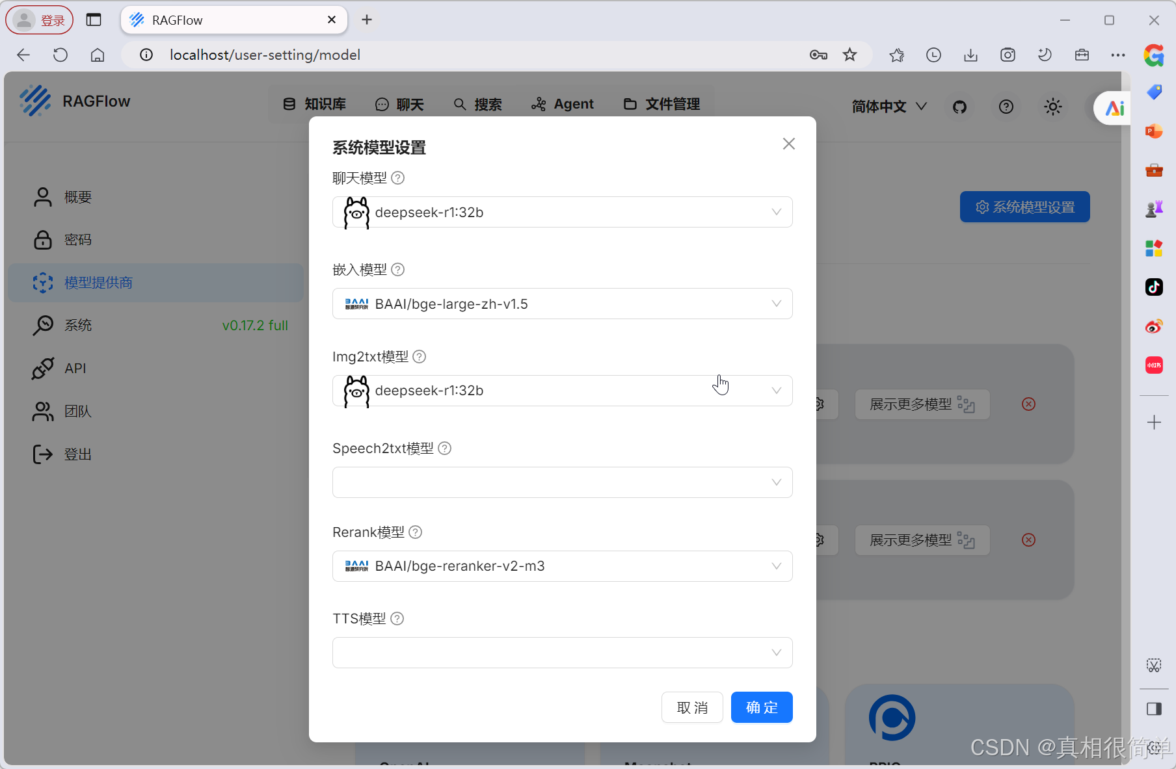Show help for Rerank模型
This screenshot has width=1176, height=769.
click(416, 532)
